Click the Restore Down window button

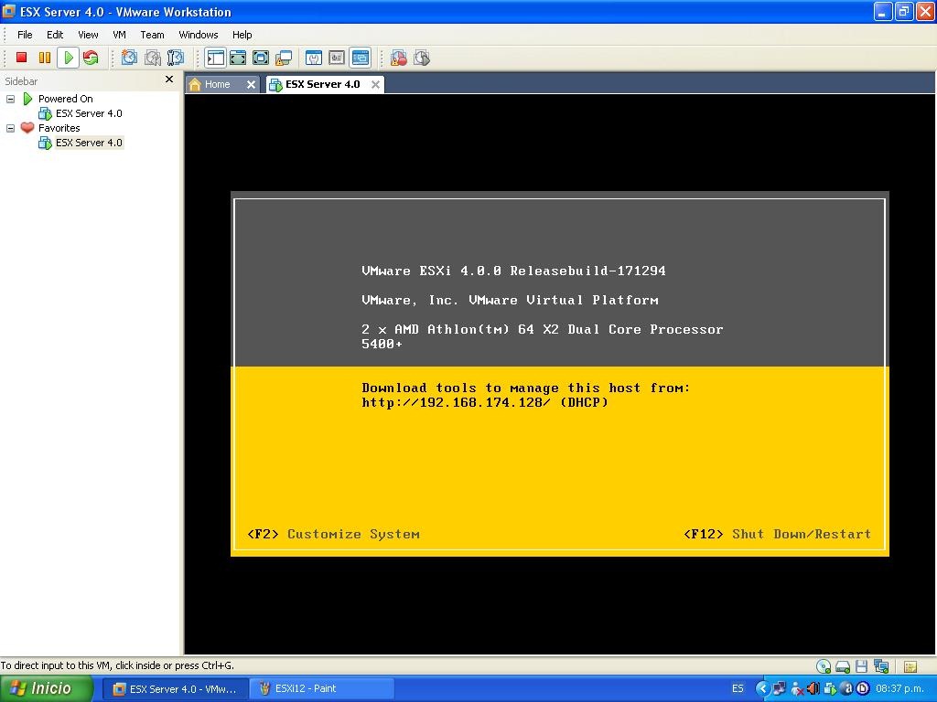pos(904,11)
